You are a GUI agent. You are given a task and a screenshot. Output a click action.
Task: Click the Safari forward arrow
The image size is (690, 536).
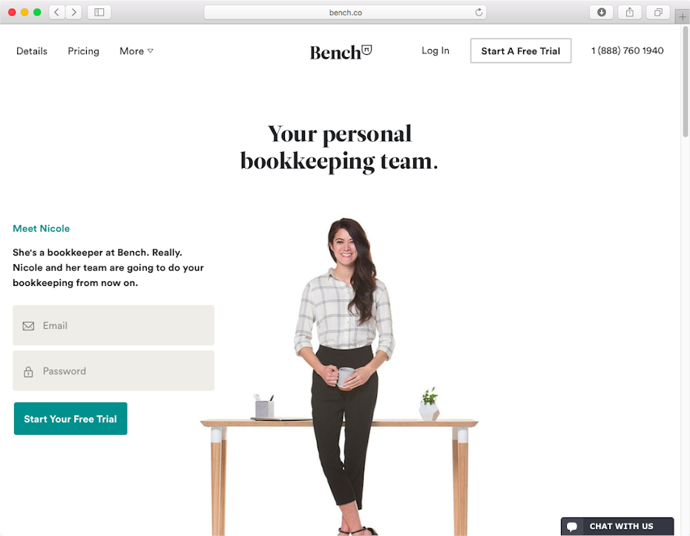tap(74, 13)
